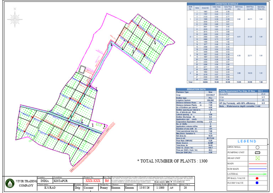Viewport: 273px width, 193px height.
Task: Click the SUB MAIN legend label
Action: point(233,169)
